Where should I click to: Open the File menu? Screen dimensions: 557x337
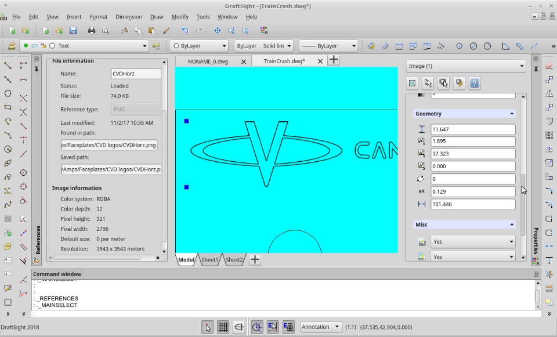click(x=16, y=17)
